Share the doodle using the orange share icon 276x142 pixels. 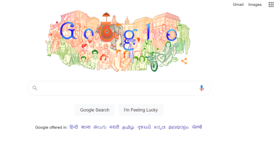pos(184,61)
